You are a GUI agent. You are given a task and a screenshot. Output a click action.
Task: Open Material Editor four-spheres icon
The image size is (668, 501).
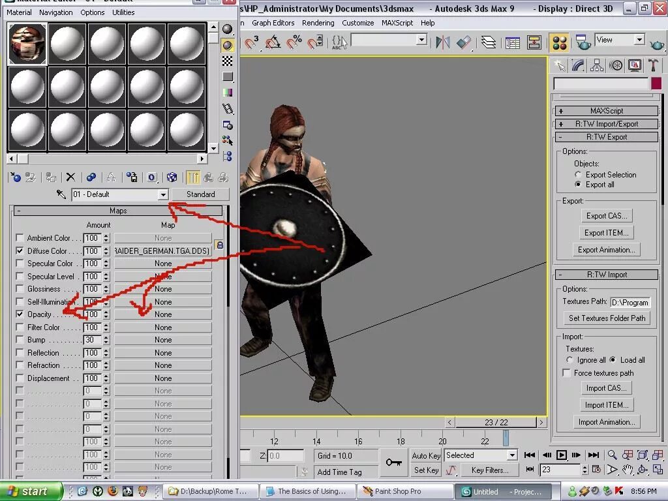[x=559, y=42]
